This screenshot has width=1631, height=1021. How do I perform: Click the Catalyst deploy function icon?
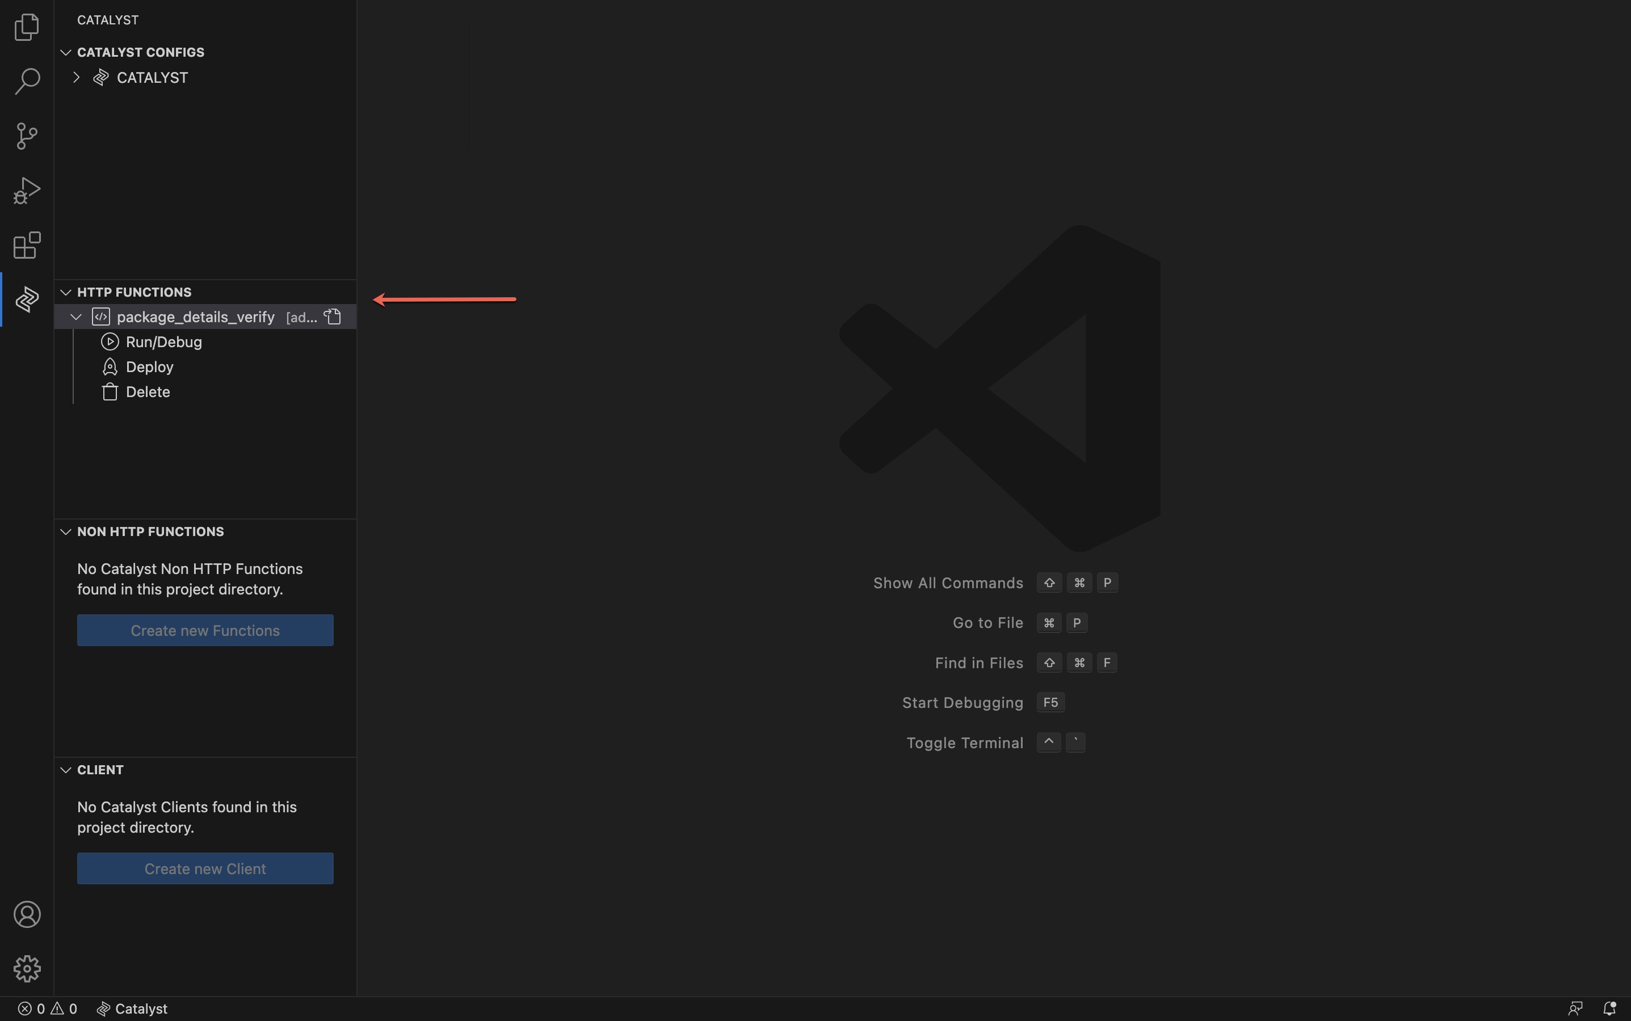(110, 367)
